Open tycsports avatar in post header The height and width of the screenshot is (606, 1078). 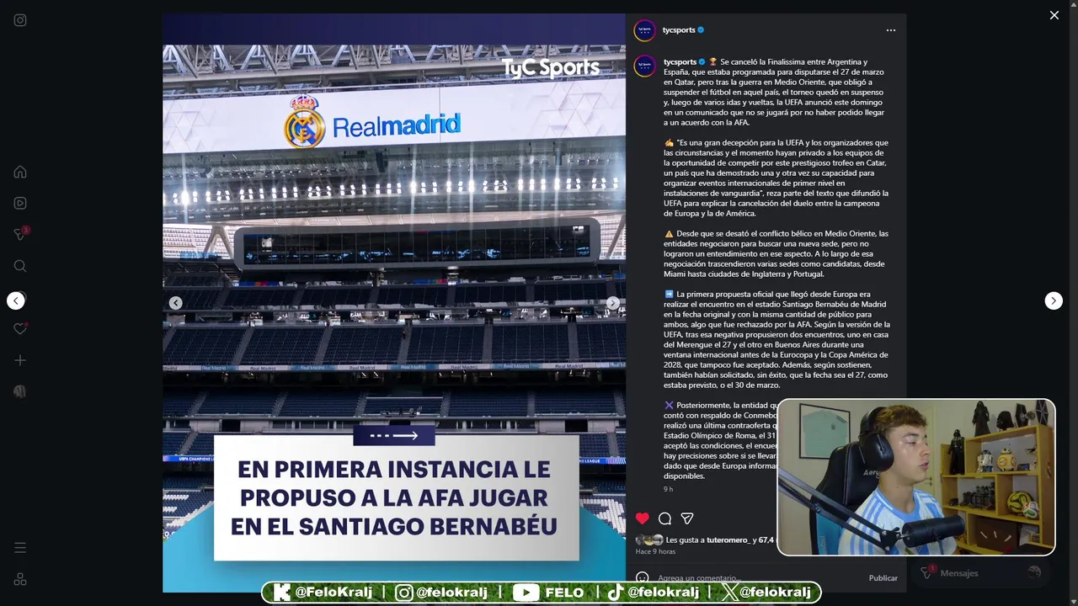pos(644,30)
